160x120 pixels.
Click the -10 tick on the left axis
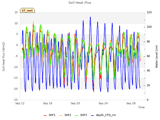16,67
